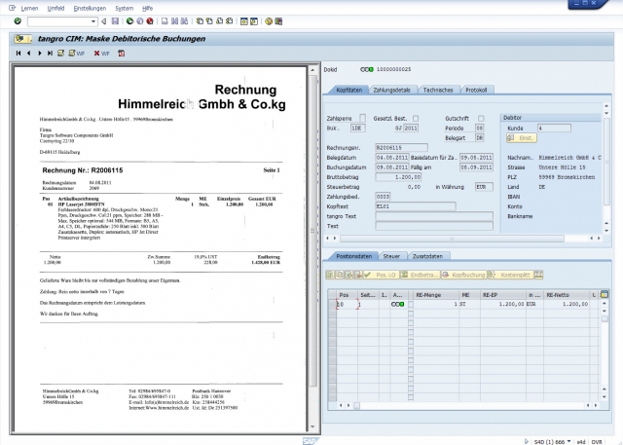Click the scroll down arrow of the invoice preview
Viewport: 623px width, 445px height.
coord(312,426)
